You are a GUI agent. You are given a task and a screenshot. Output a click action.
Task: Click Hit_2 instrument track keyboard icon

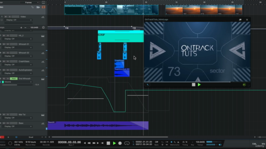click(43, 36)
